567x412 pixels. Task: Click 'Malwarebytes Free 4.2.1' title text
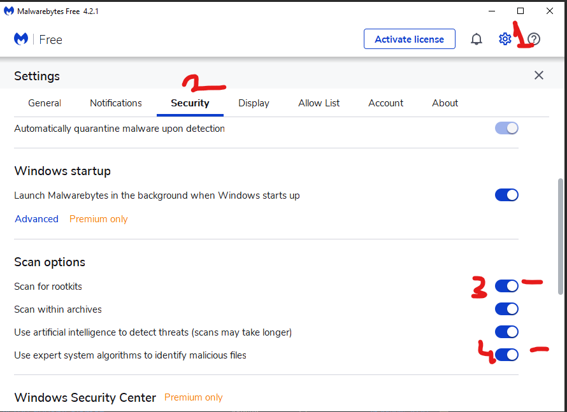pos(58,11)
